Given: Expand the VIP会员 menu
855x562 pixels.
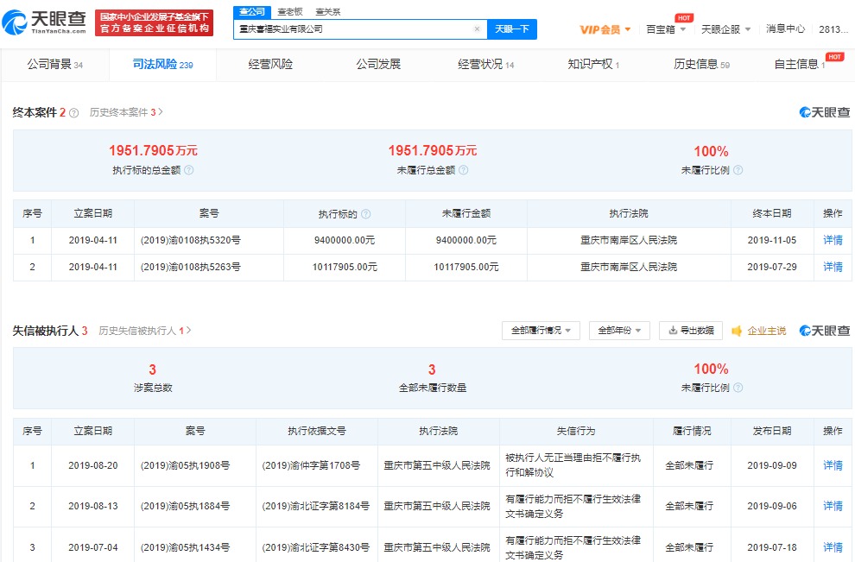Looking at the screenshot, I should tap(605, 29).
